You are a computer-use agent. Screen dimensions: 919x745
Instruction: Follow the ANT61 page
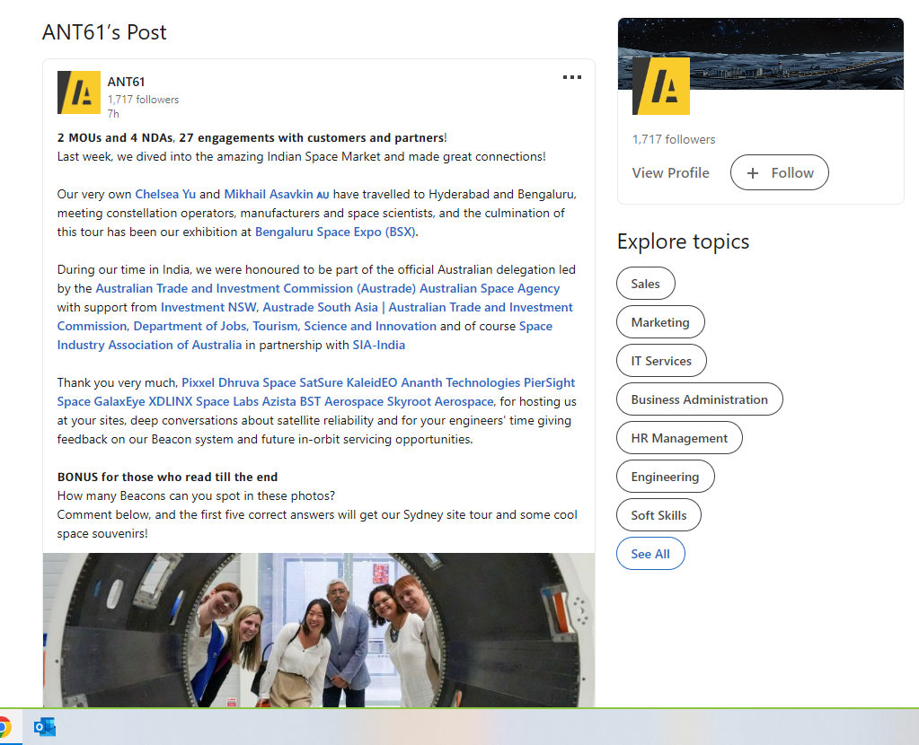coord(780,172)
